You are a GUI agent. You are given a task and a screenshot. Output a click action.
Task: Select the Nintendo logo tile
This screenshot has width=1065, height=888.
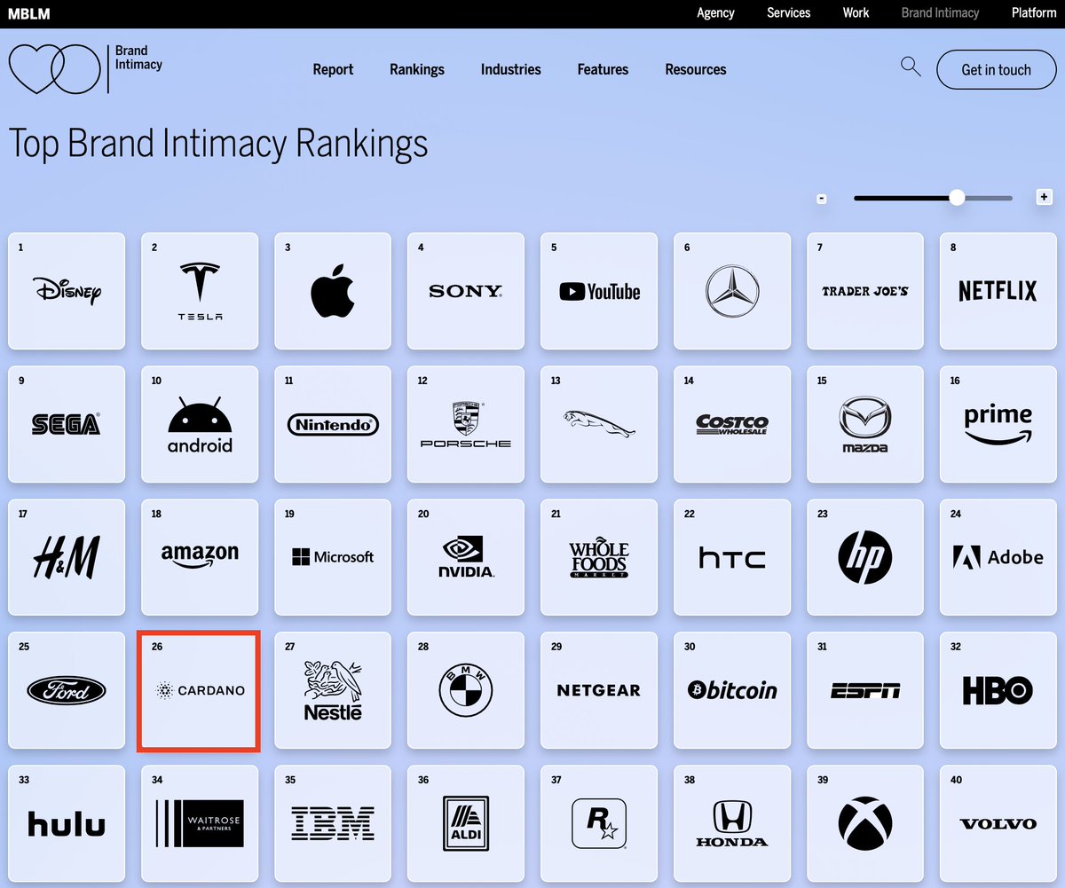tap(333, 424)
